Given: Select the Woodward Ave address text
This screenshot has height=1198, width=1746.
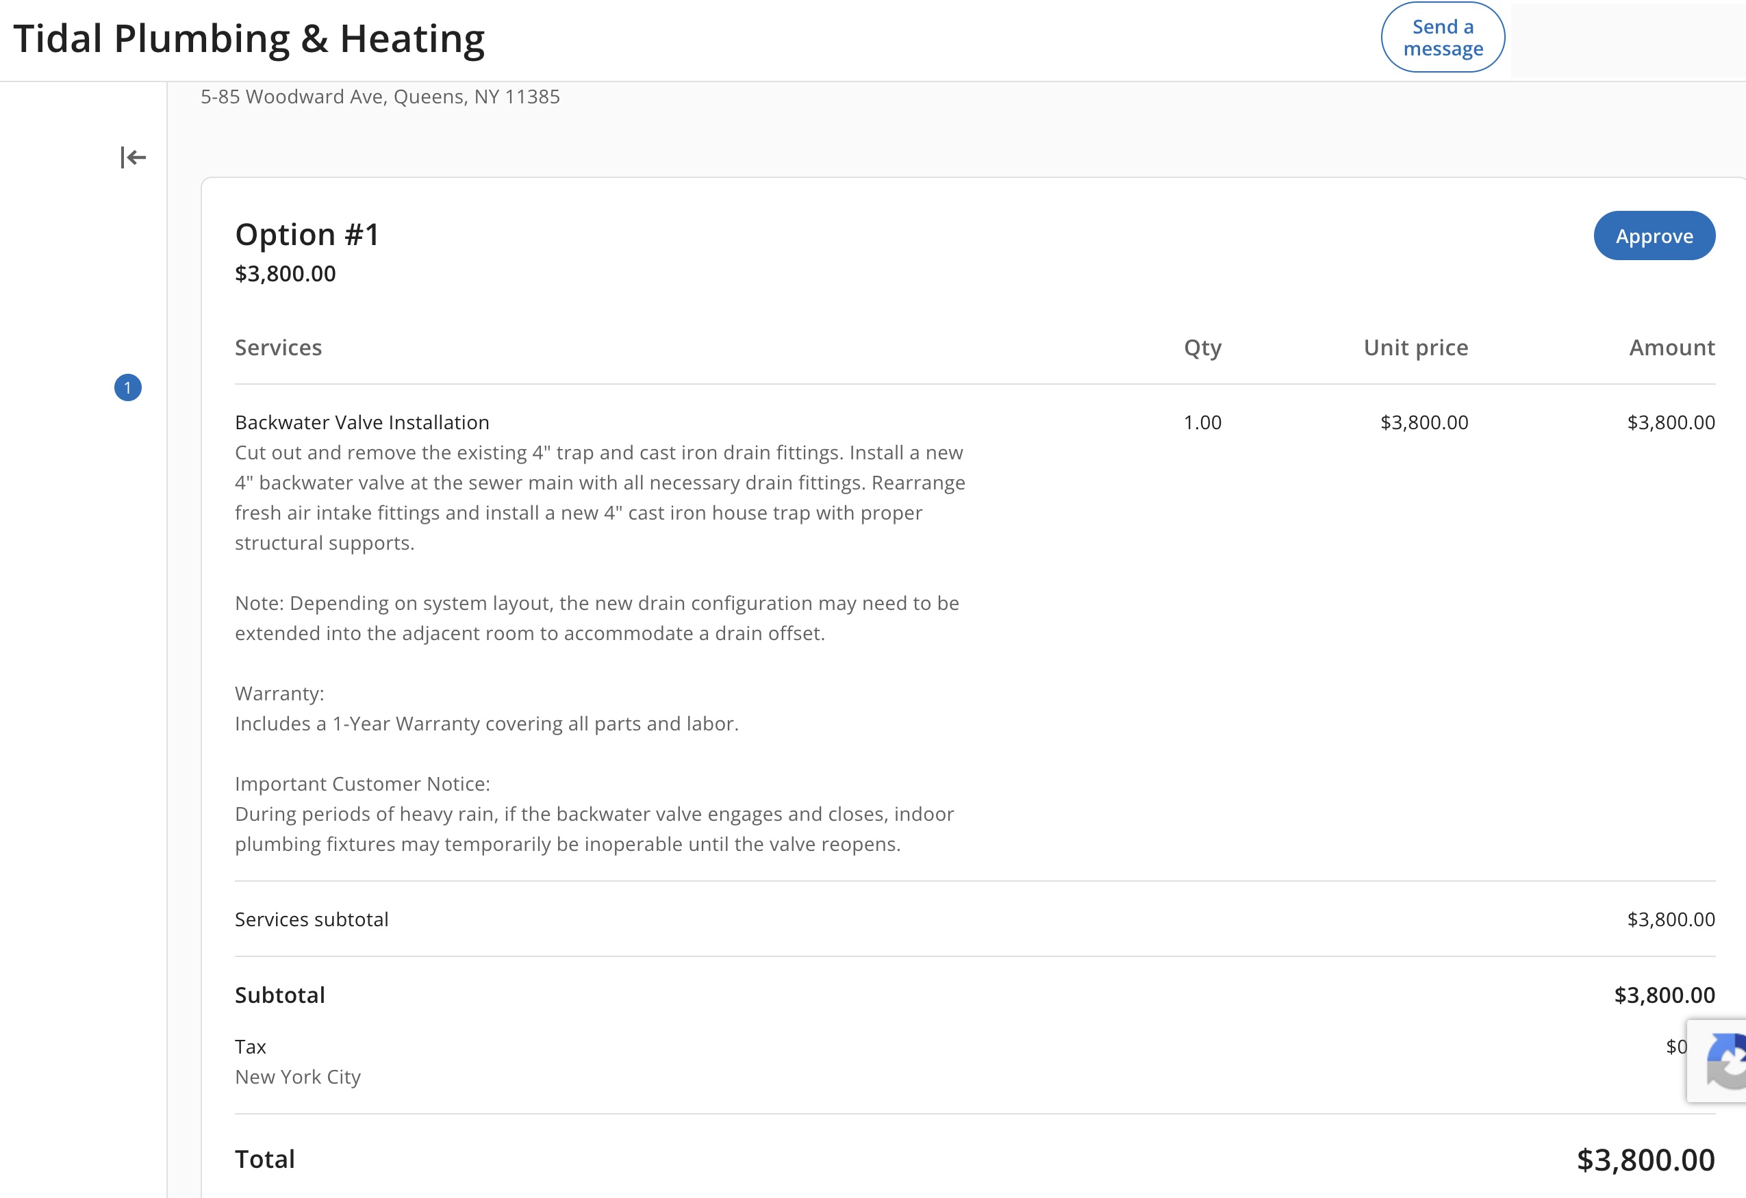Looking at the screenshot, I should [x=380, y=97].
